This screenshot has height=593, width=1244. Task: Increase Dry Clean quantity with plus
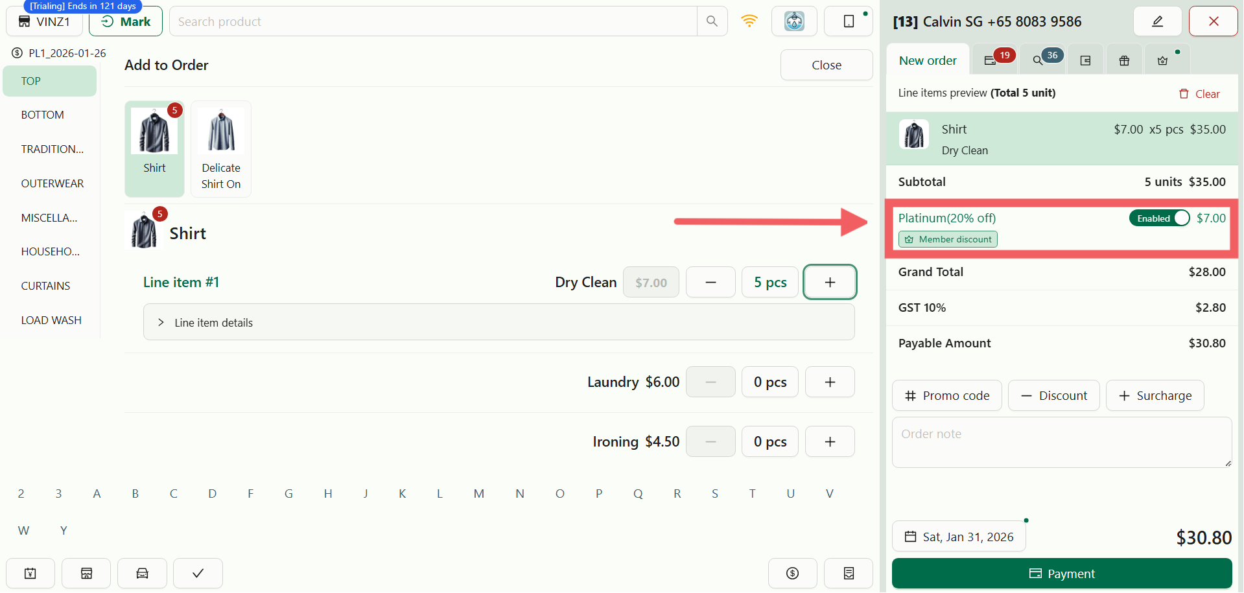click(830, 282)
